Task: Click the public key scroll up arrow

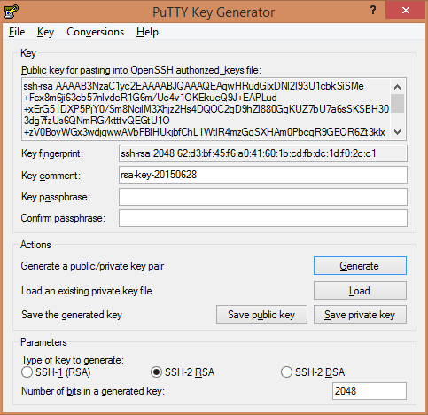Action: [397, 87]
